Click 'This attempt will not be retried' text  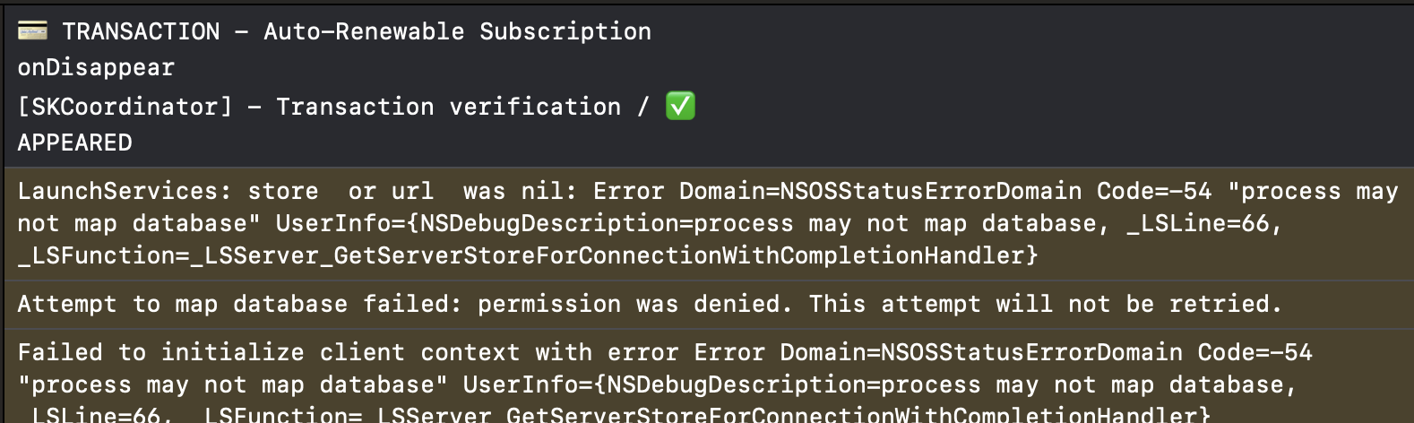[x=1045, y=305]
